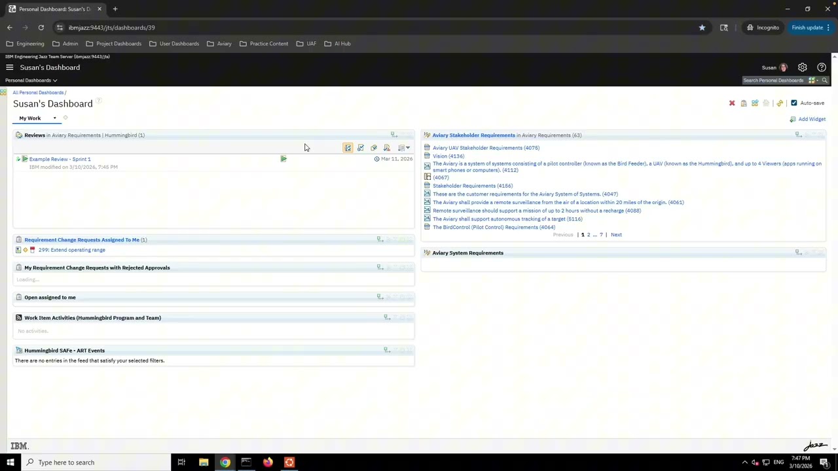Screen dimensions: 838x471
Task: Open the help question mark icon
Action: 822,67
